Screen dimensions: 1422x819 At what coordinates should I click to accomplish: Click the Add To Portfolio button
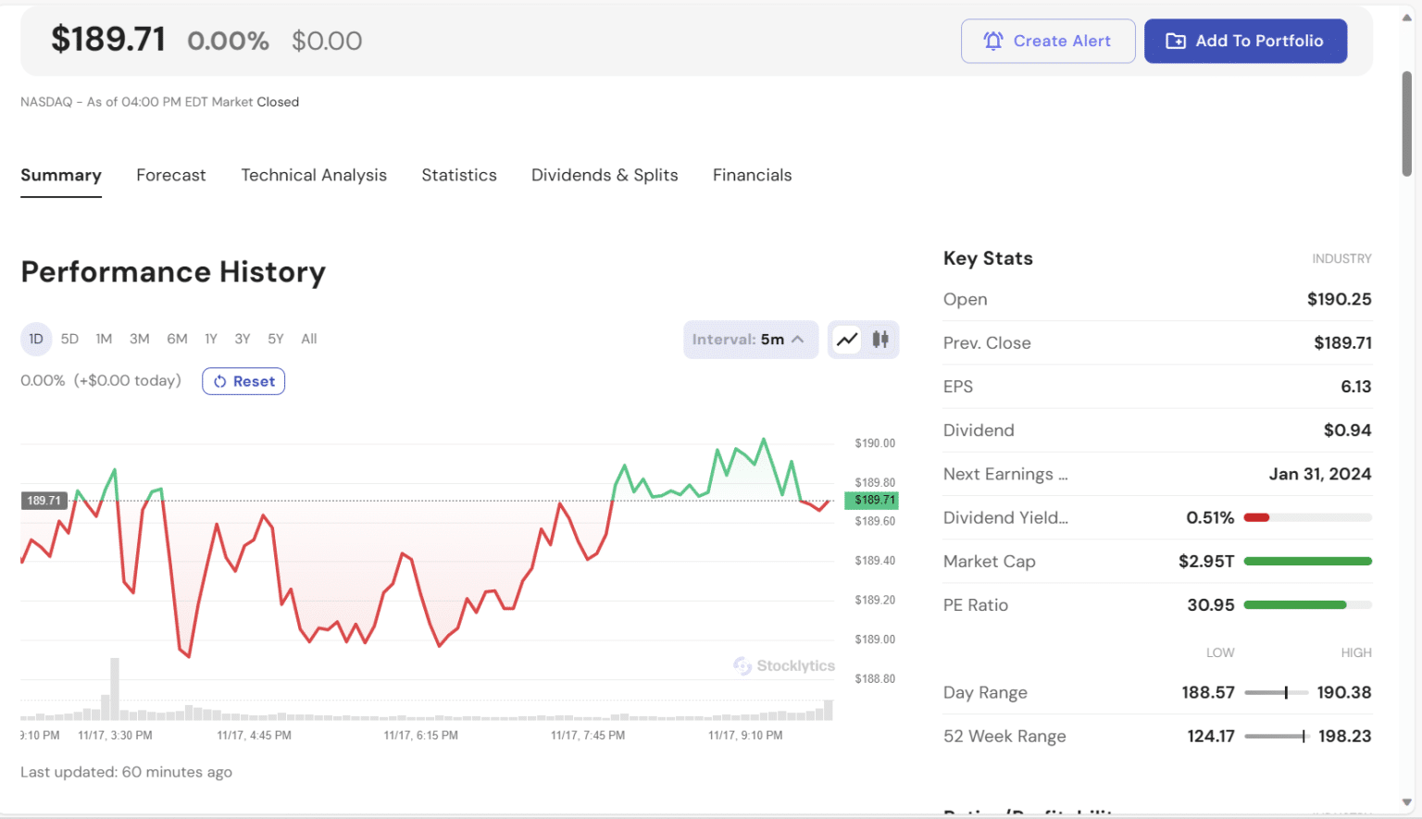click(x=1245, y=41)
